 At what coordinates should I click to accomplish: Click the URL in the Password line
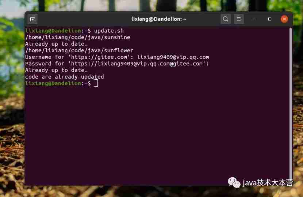coord(137,64)
